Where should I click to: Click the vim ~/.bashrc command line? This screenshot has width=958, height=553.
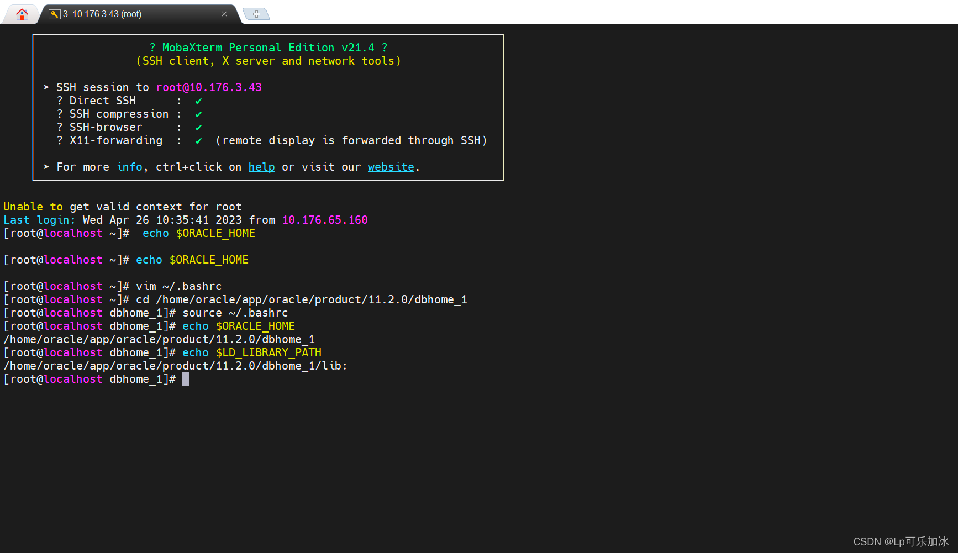coord(178,286)
